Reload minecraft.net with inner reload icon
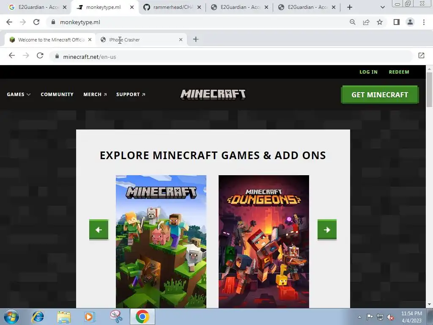This screenshot has height=325, width=433. coord(40,55)
